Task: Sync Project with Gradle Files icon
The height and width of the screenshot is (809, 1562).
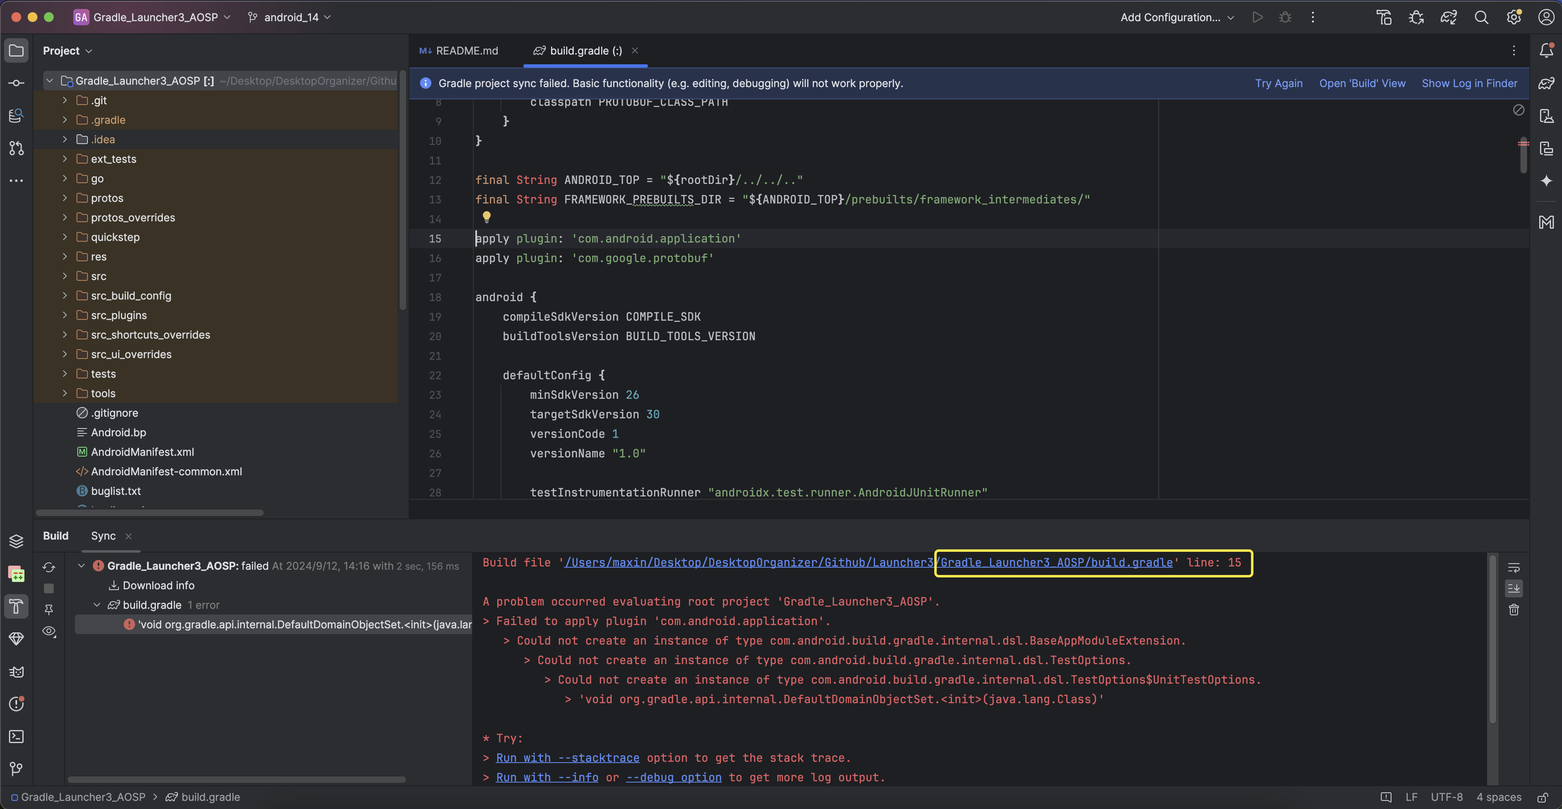Action: (1448, 17)
